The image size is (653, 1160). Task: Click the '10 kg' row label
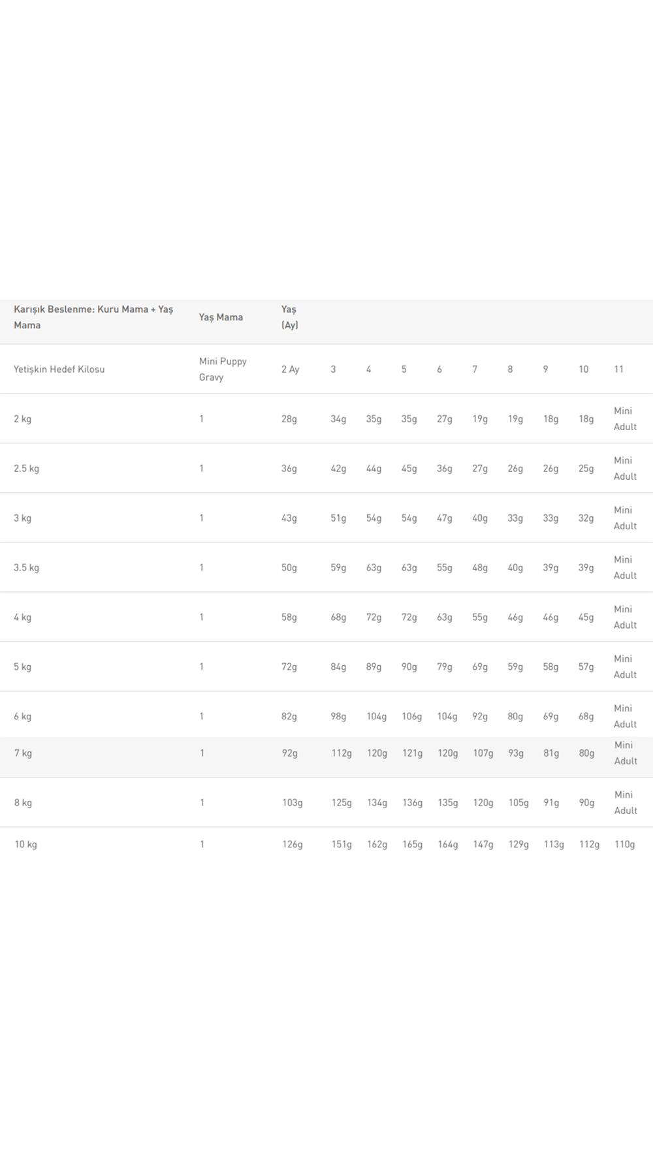click(x=25, y=845)
